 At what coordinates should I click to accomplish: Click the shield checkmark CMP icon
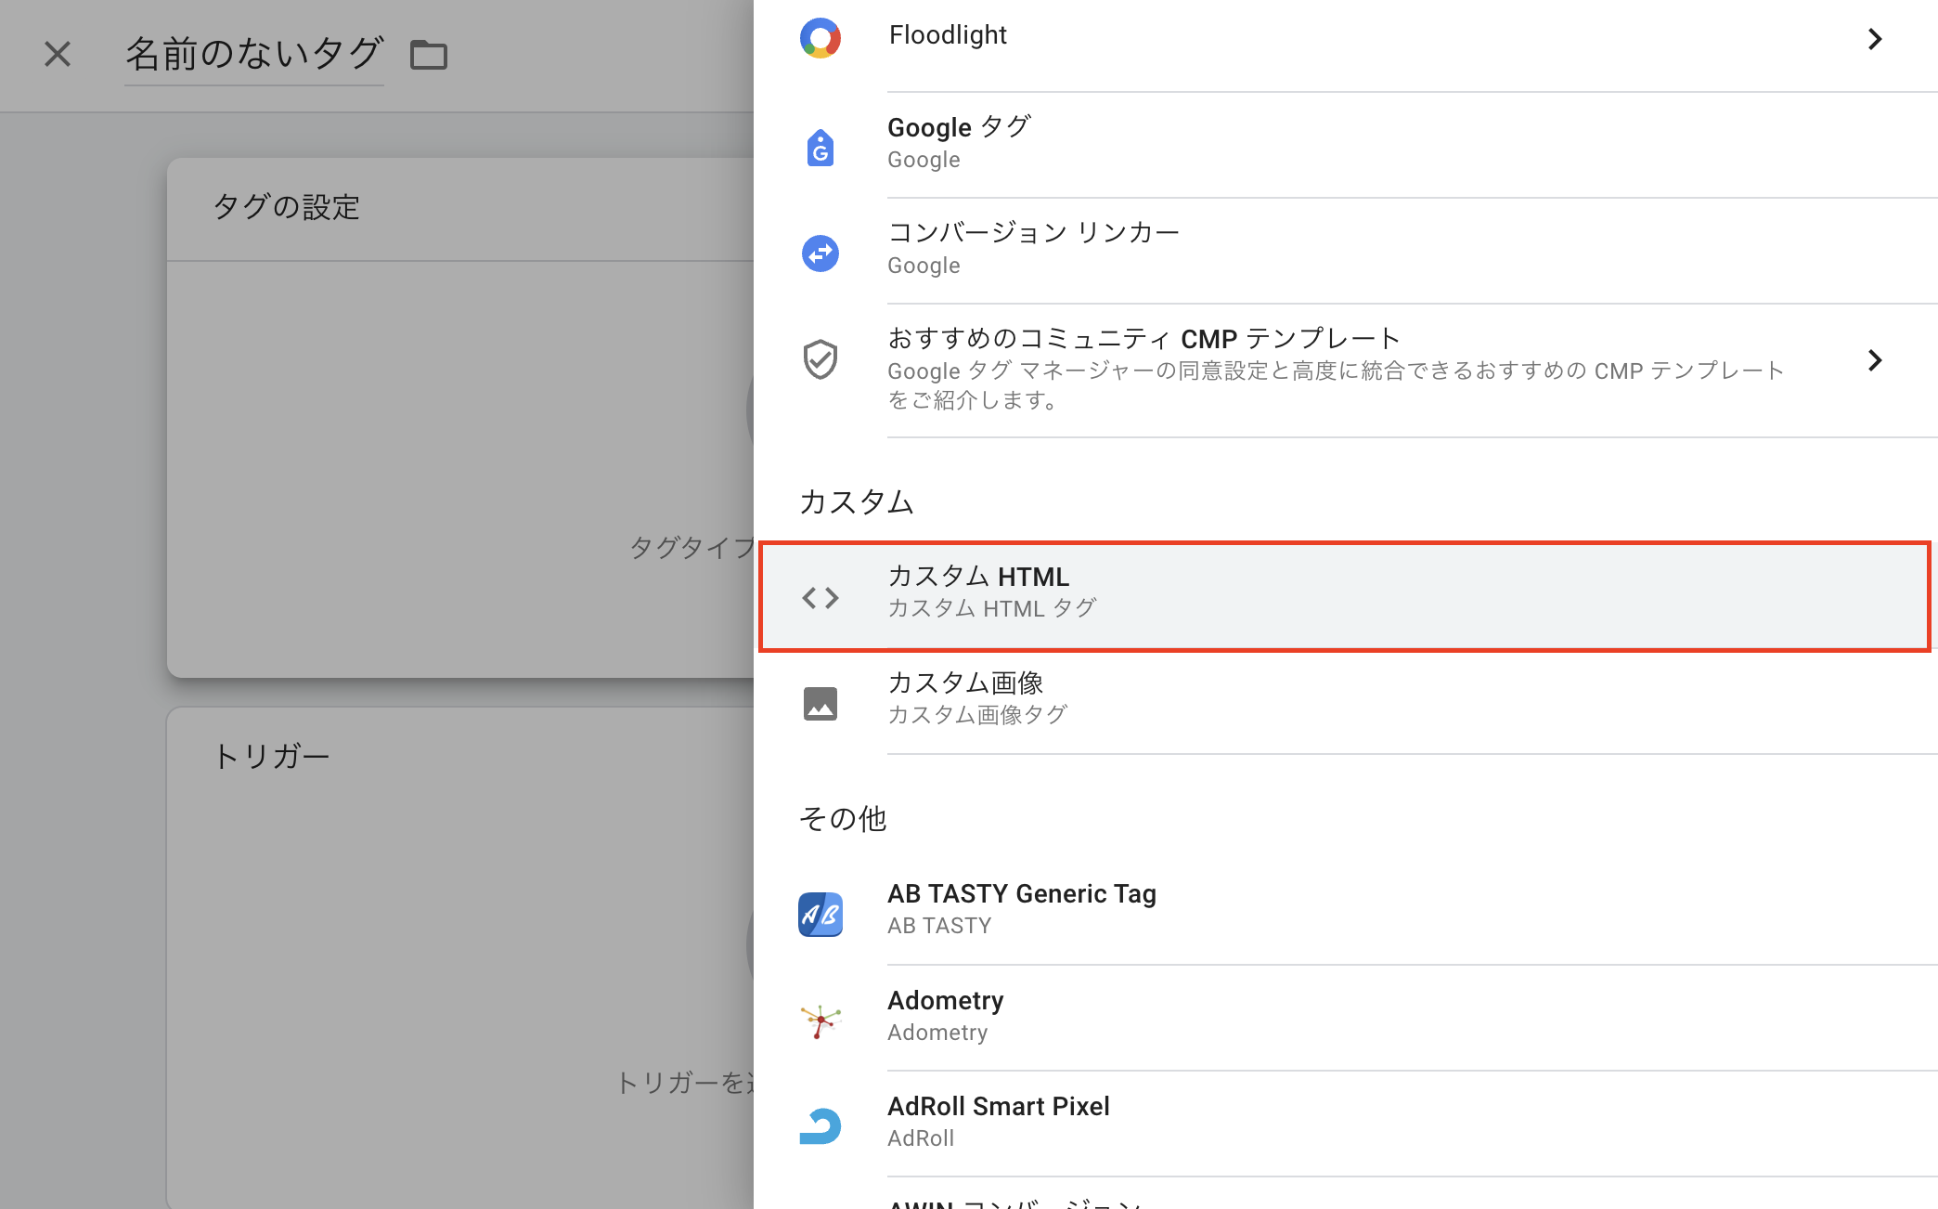coord(820,359)
